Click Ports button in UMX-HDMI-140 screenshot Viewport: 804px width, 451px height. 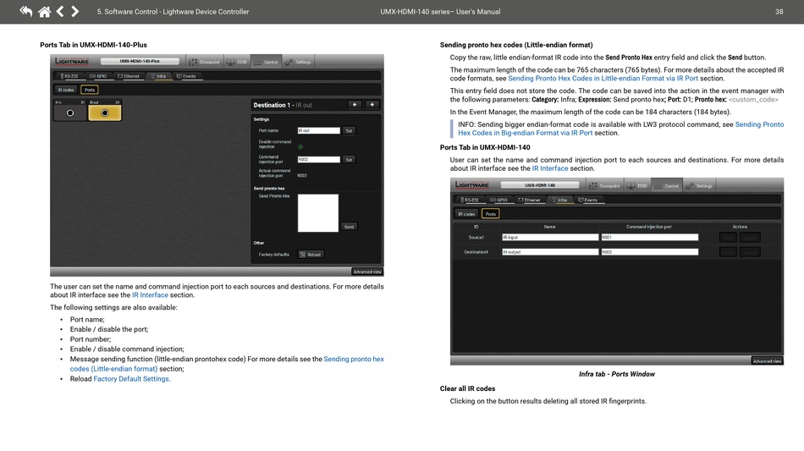coord(491,214)
